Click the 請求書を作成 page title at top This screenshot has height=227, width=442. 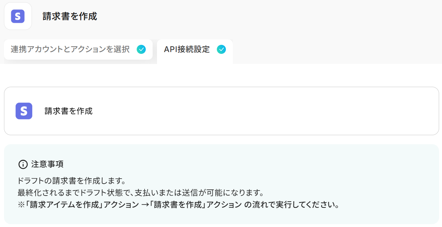[70, 16]
